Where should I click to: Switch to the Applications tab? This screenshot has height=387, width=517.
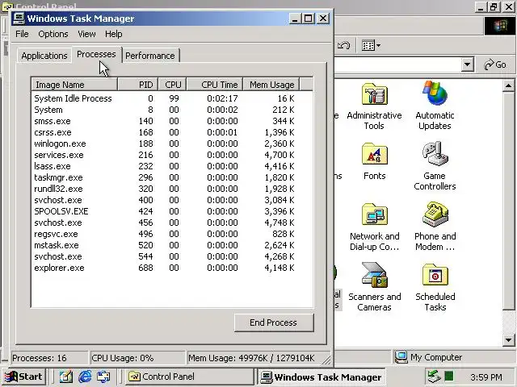coord(44,56)
